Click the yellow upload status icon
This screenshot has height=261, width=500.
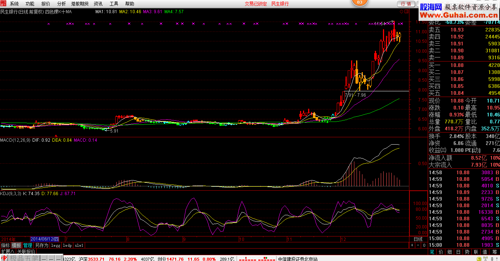[x=479, y=258]
